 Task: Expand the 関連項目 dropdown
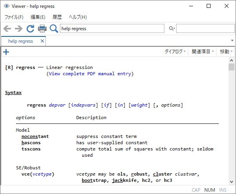pyautogui.click(x=203, y=52)
